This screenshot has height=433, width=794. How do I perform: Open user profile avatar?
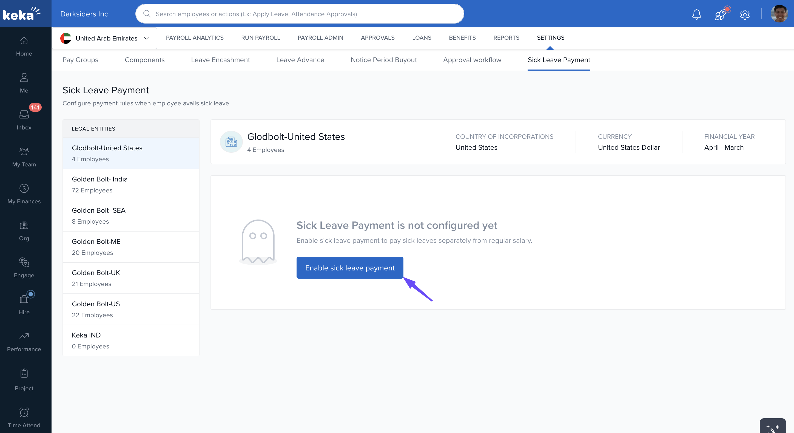(779, 14)
